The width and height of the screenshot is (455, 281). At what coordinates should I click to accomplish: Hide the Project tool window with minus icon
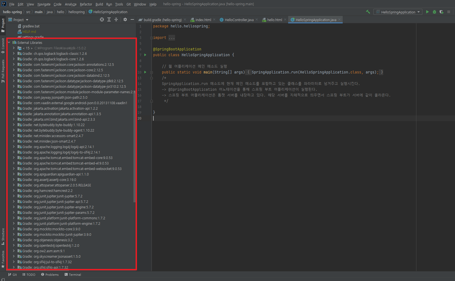click(132, 19)
